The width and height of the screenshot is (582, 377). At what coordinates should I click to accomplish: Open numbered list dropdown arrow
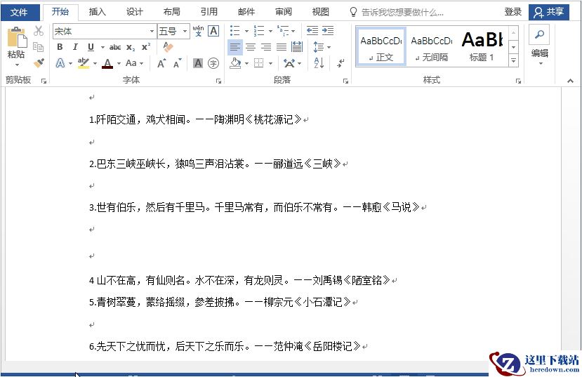[270, 31]
